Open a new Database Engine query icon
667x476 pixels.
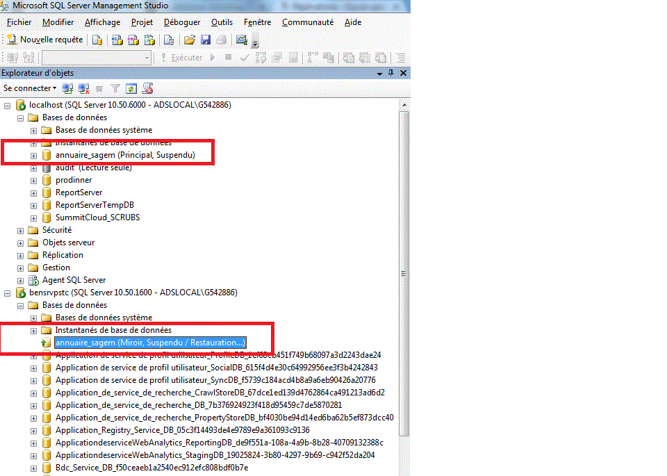tap(97, 40)
